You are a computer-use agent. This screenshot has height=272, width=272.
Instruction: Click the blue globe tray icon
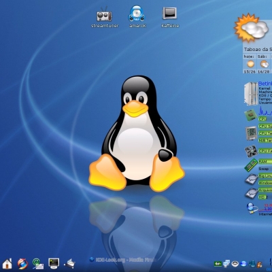[x=243, y=264]
